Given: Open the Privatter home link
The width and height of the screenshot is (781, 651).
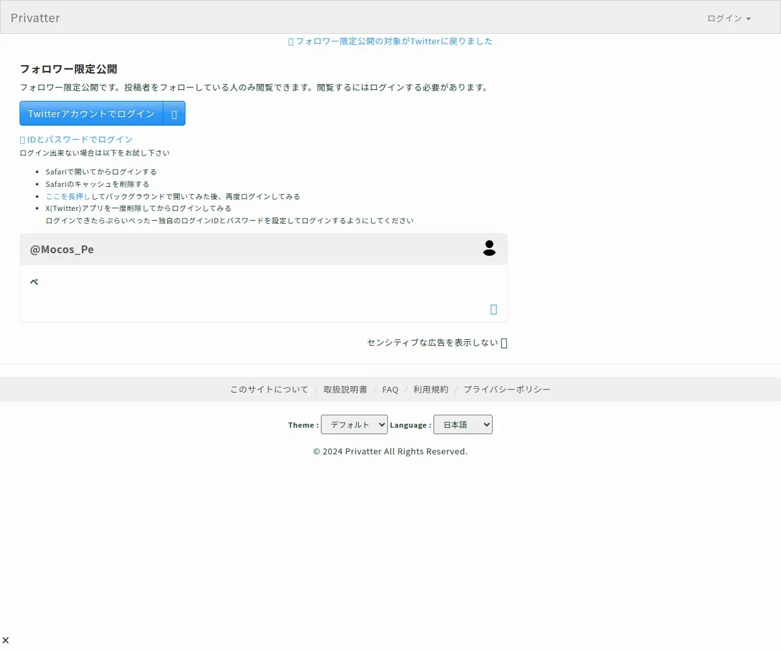Looking at the screenshot, I should (35, 18).
